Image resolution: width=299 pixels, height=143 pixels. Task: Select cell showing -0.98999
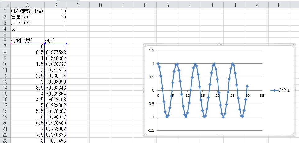tap(56, 82)
